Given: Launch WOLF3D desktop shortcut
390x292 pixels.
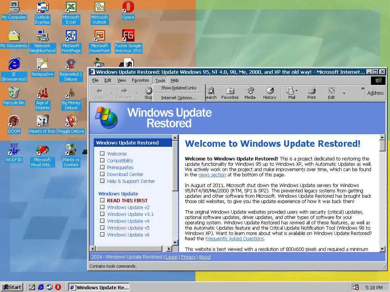Looking at the screenshot, I should point(14,153).
